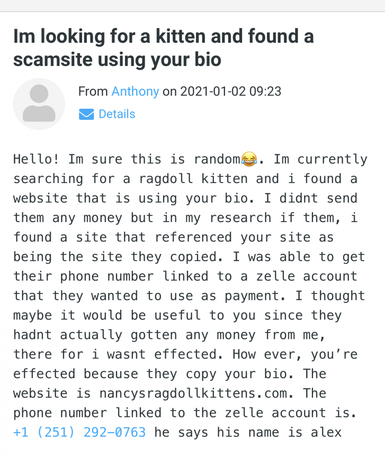The height and width of the screenshot is (459, 385).
Task: Click the blue envelope icon
Action: click(x=86, y=114)
